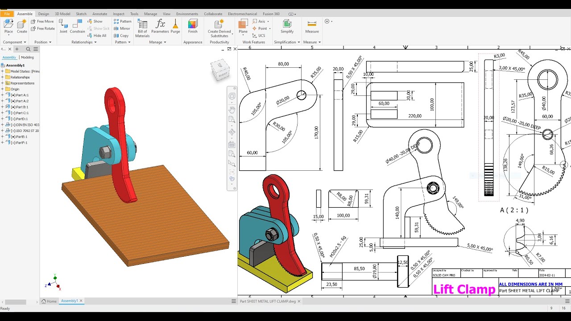Select the Free Rotate tool
Viewport: 571px width, 321px height.
[x=43, y=29]
